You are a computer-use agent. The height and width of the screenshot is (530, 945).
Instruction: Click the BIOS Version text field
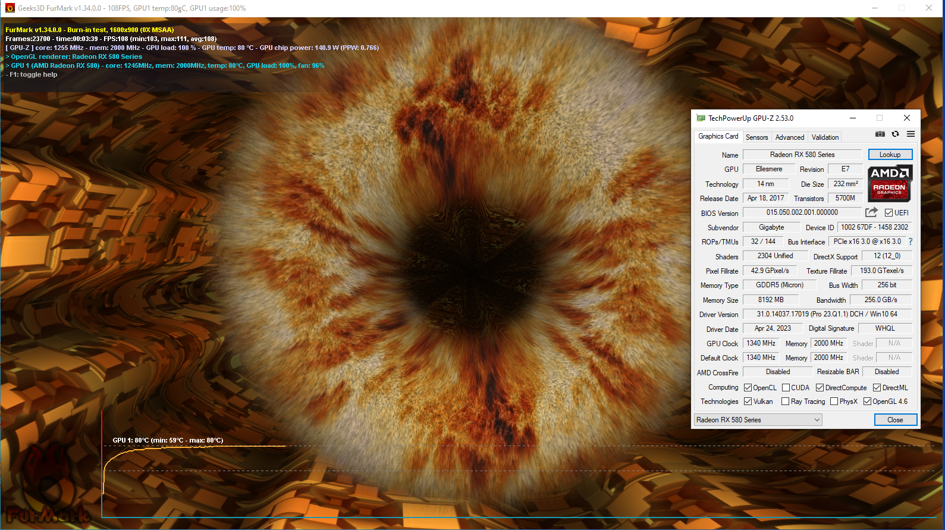click(802, 212)
